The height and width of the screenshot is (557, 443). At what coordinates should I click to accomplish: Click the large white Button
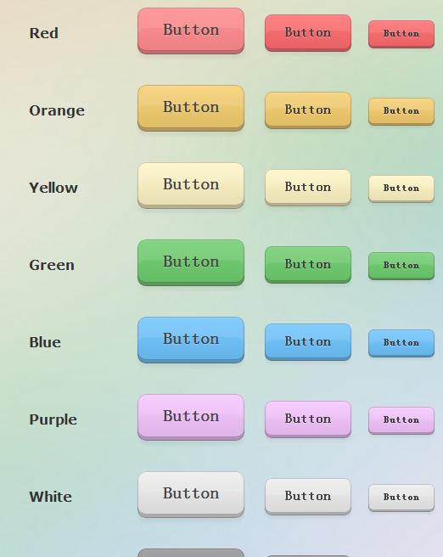tap(191, 494)
